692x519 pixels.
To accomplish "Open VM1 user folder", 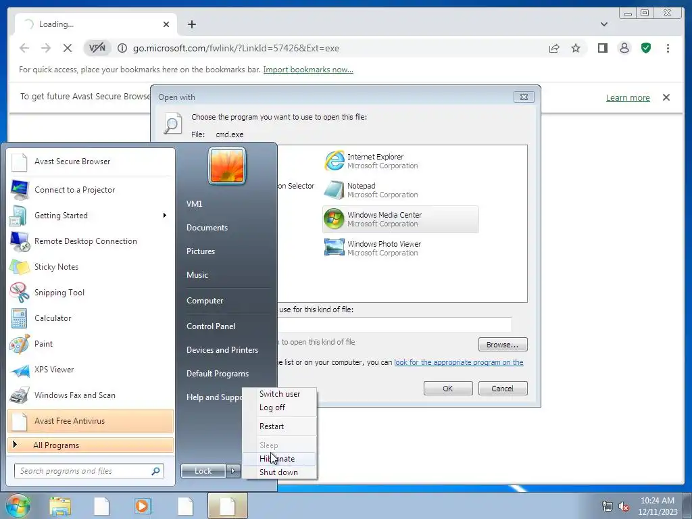I will pyautogui.click(x=194, y=204).
